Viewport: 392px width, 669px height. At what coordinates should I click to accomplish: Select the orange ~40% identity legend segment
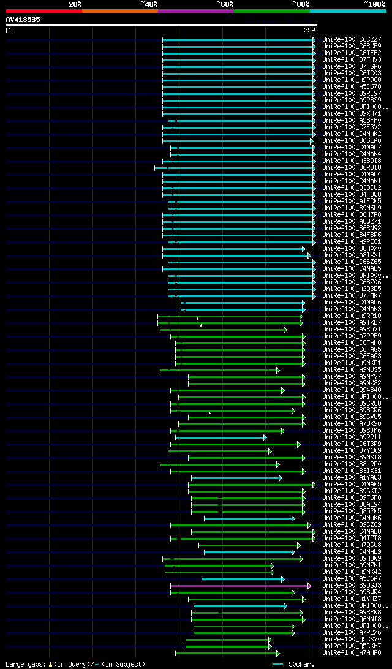tap(120, 11)
